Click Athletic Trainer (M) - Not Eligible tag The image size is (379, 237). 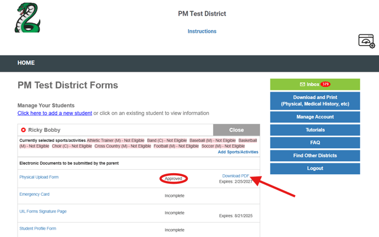coord(115,140)
